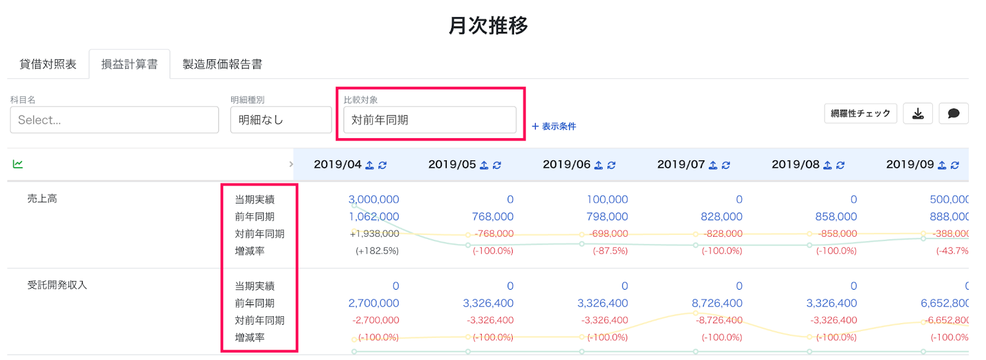Toggle the green line chart icon
Image resolution: width=986 pixels, height=360 pixels.
click(18, 164)
